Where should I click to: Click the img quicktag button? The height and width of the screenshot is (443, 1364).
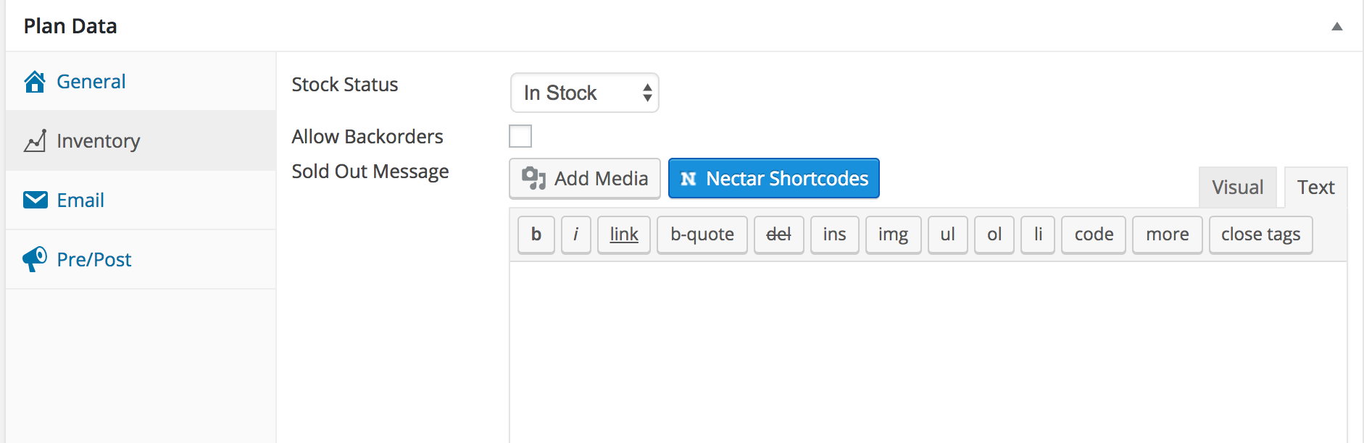tap(893, 235)
